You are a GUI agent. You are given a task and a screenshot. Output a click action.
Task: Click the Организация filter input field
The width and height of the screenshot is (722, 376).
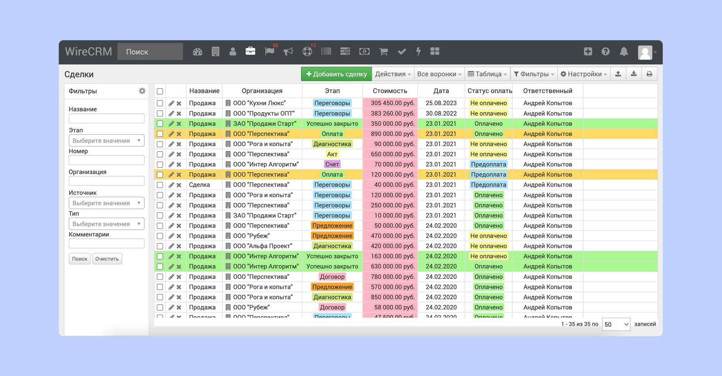tap(106, 181)
